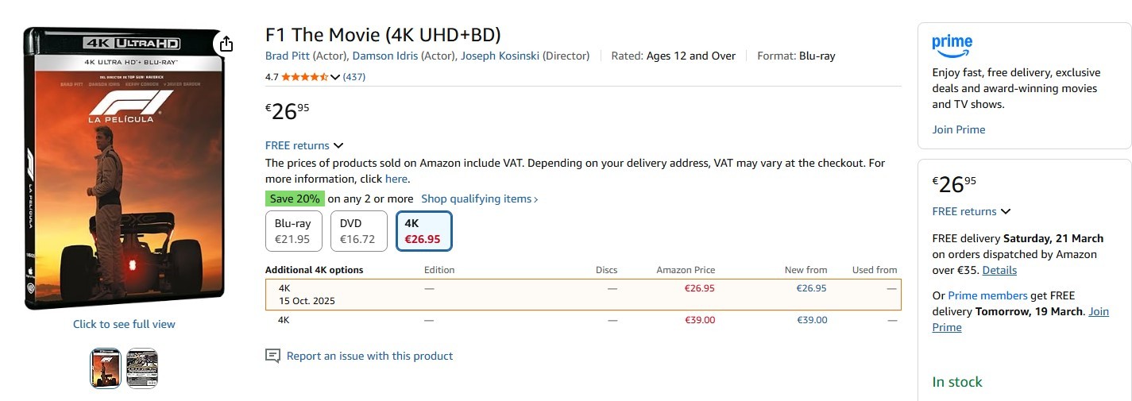Viewport: 1132px width, 401px height.
Task: Click the Join Prime link under logo
Action: point(958,129)
